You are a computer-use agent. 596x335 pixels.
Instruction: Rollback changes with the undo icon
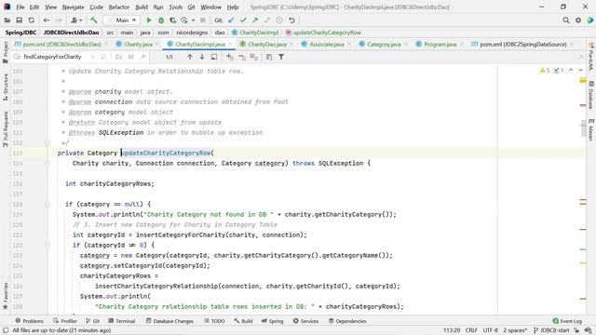[291, 20]
